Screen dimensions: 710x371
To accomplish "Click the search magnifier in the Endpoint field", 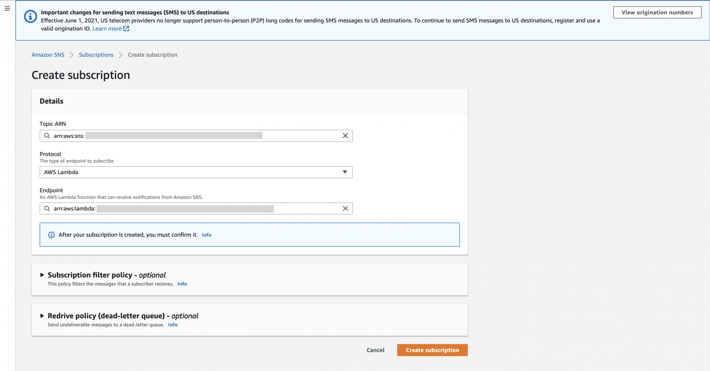I will pos(47,208).
